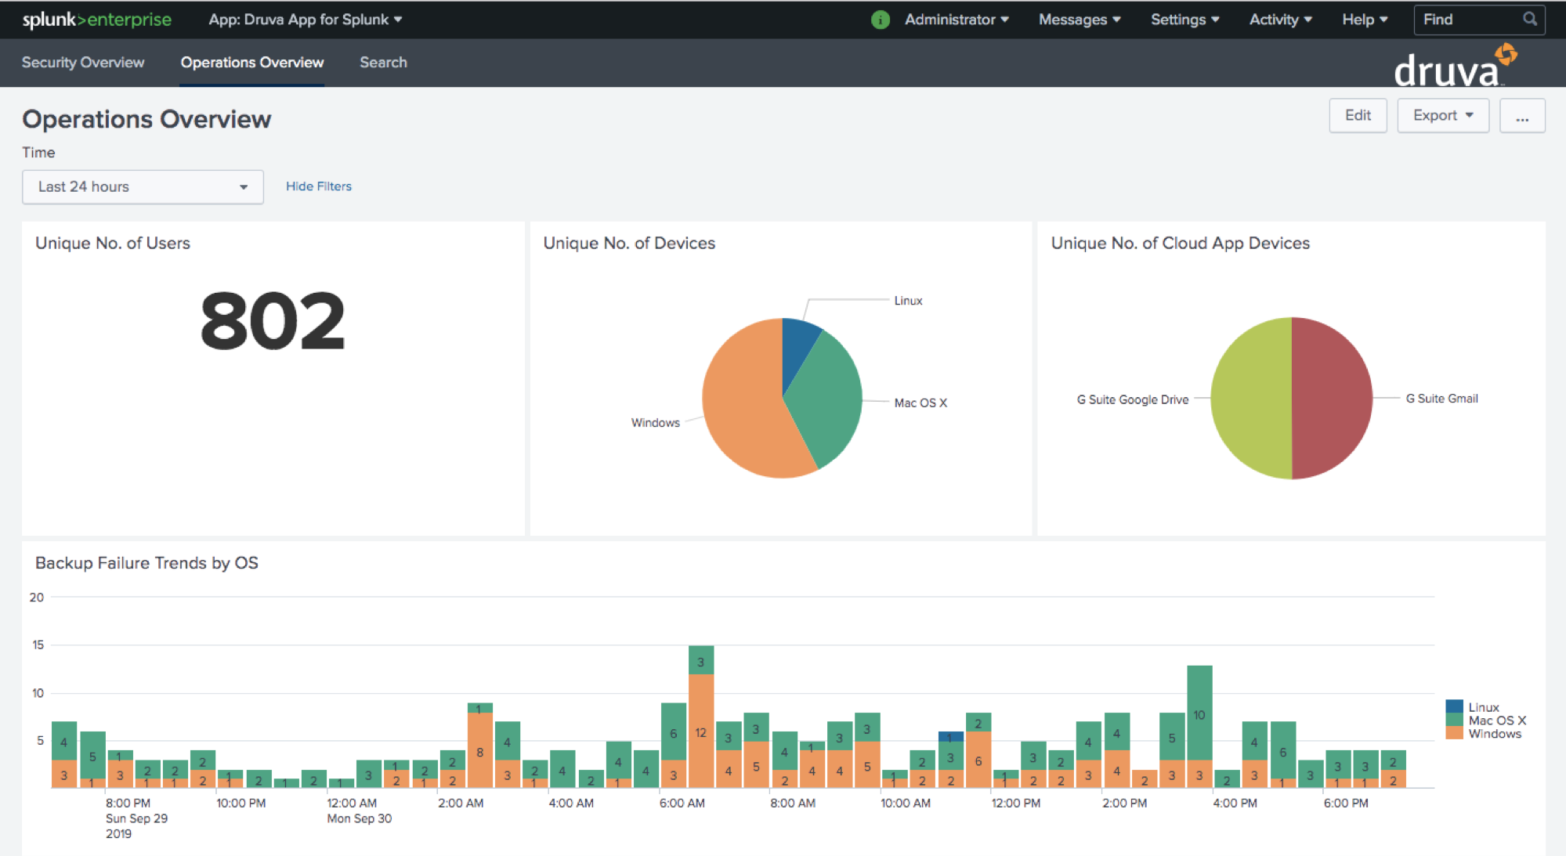Click the Linux legend color swatch
The width and height of the screenshot is (1566, 856).
point(1454,706)
